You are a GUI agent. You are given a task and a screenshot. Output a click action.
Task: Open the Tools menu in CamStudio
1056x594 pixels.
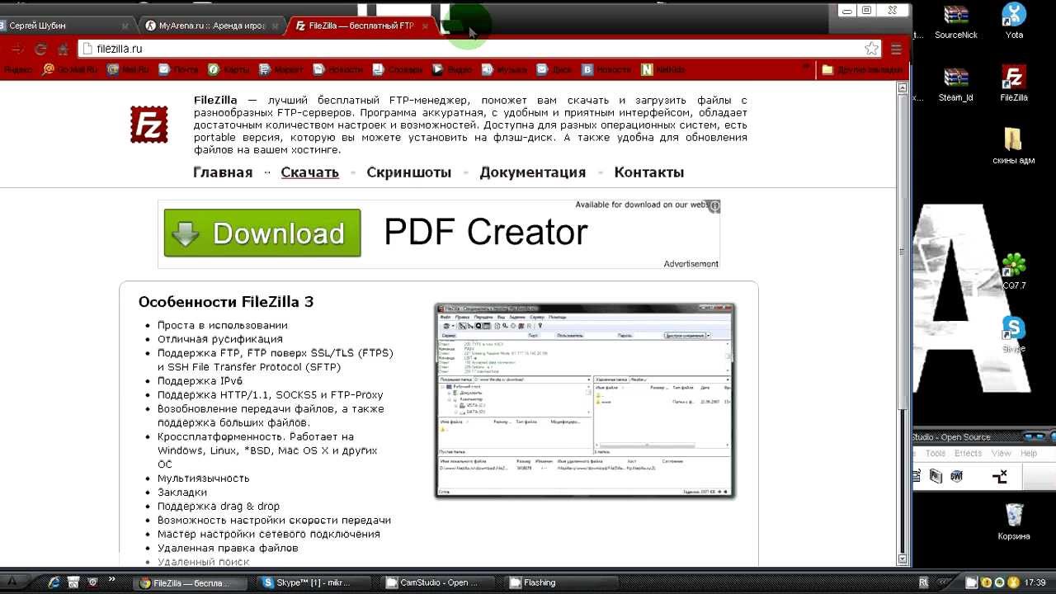936,453
